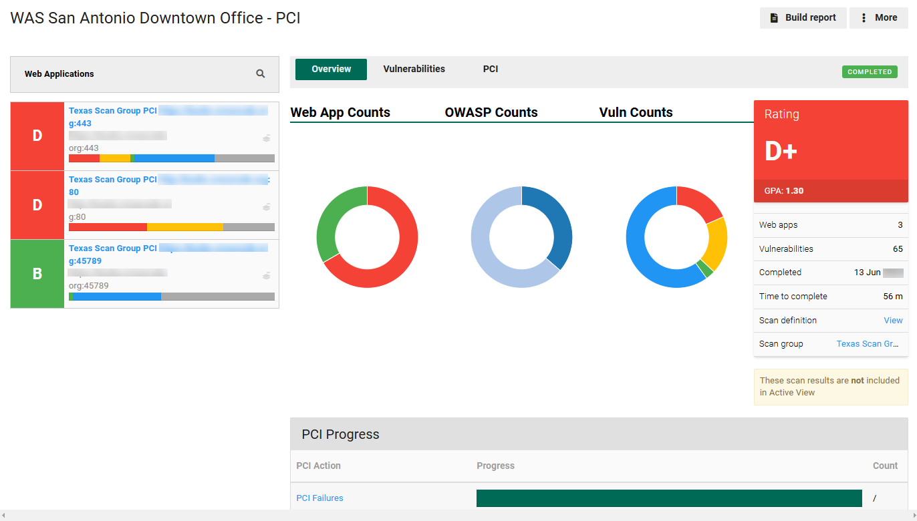Click the document icon on Build report
The height and width of the screenshot is (521, 917).
pos(774,18)
